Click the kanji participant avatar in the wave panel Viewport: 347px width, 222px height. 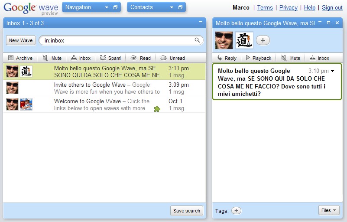(x=244, y=40)
